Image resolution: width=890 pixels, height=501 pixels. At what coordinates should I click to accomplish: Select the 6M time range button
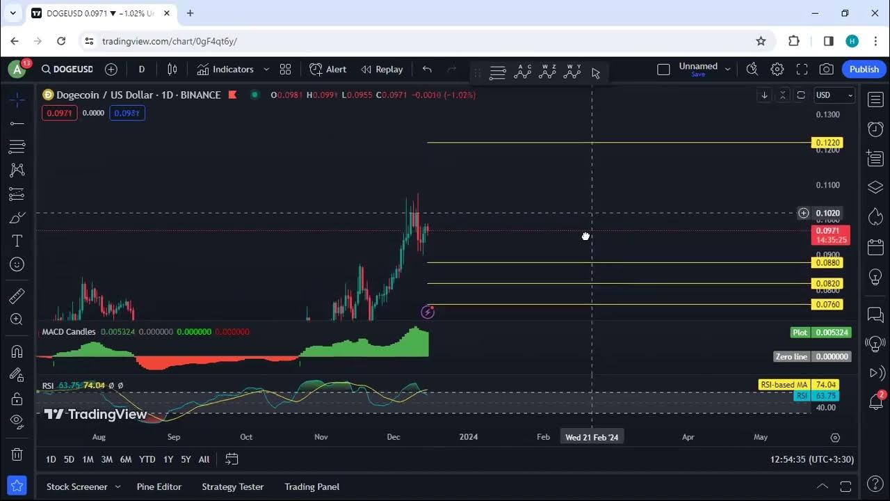pyautogui.click(x=125, y=459)
